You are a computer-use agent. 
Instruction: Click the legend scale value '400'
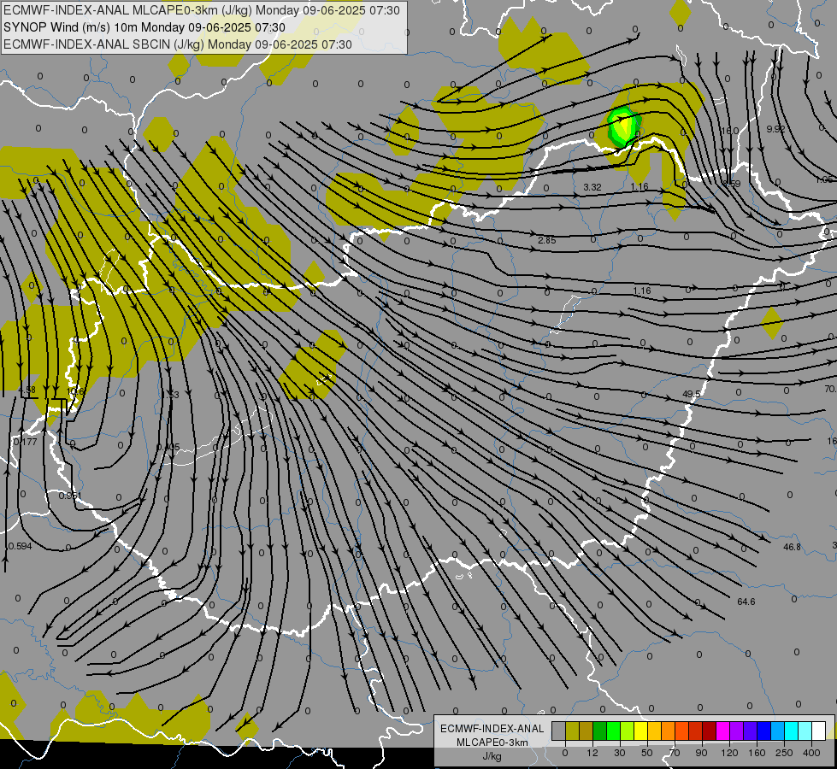point(811,753)
